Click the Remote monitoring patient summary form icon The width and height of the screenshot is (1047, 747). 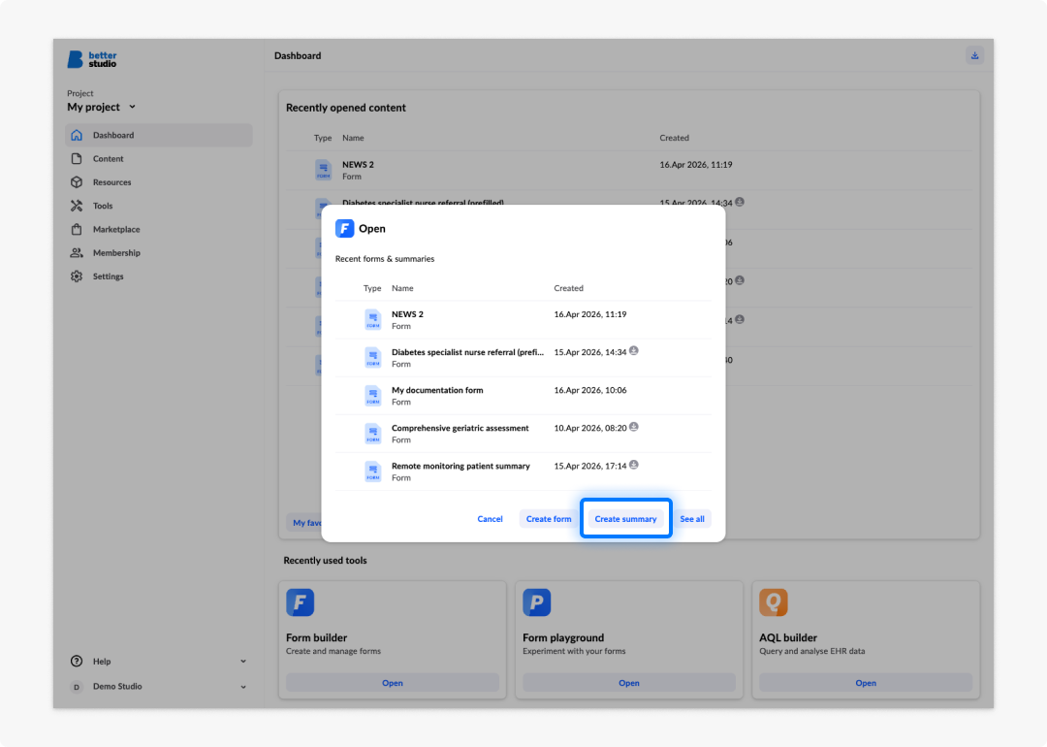click(372, 471)
